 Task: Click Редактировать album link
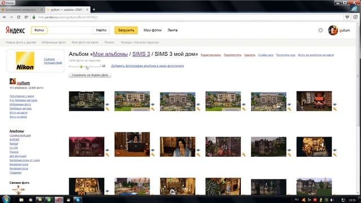click(210, 55)
